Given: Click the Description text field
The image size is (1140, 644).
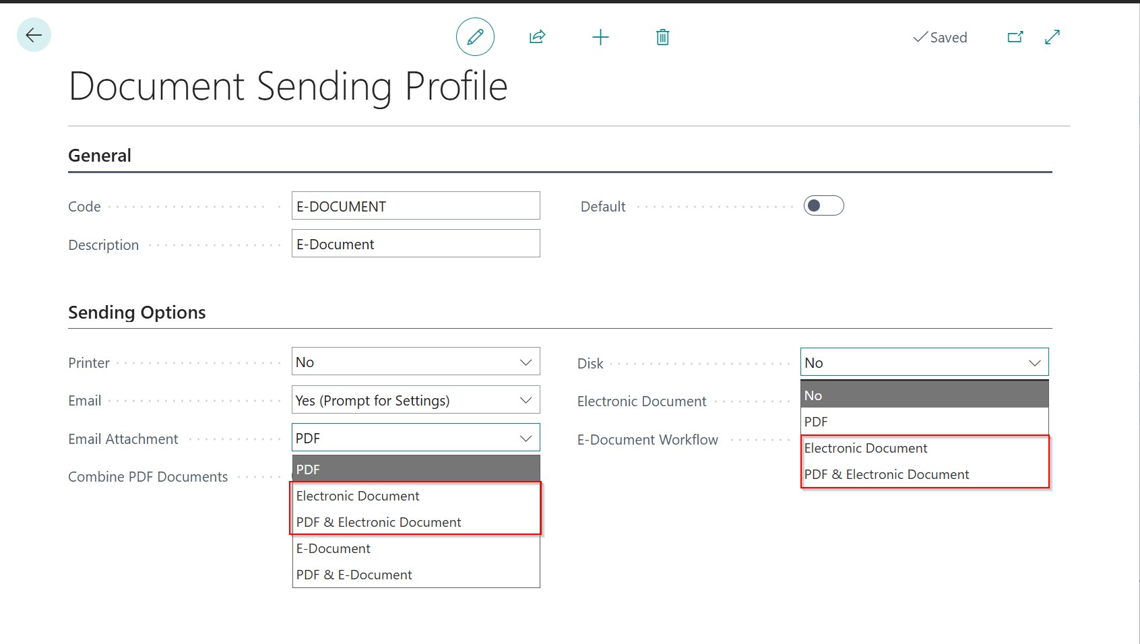Looking at the screenshot, I should [x=416, y=244].
